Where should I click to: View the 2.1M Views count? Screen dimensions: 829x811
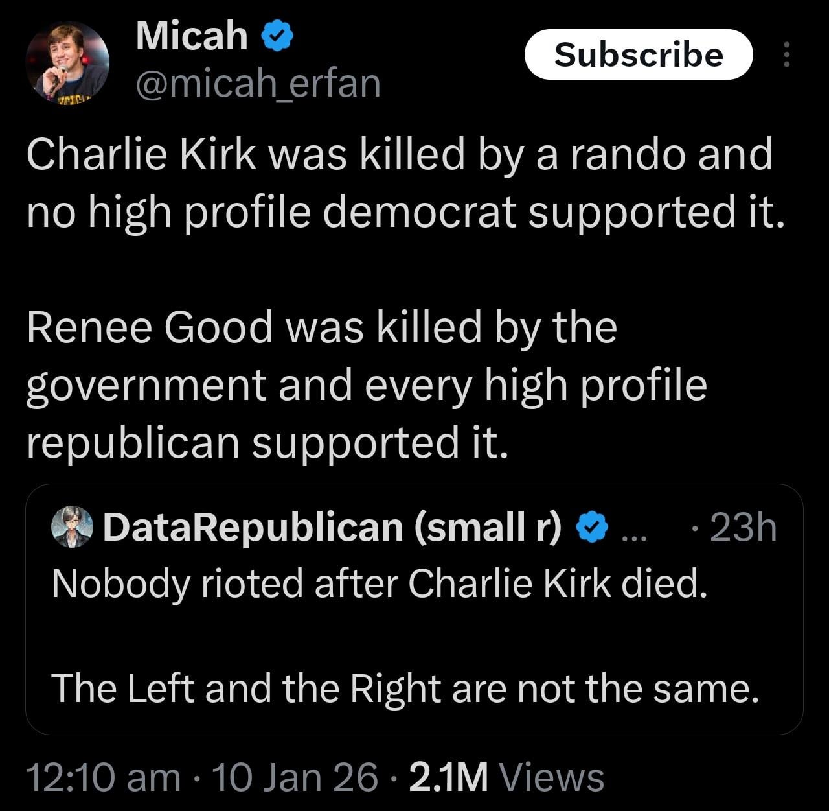point(448,776)
